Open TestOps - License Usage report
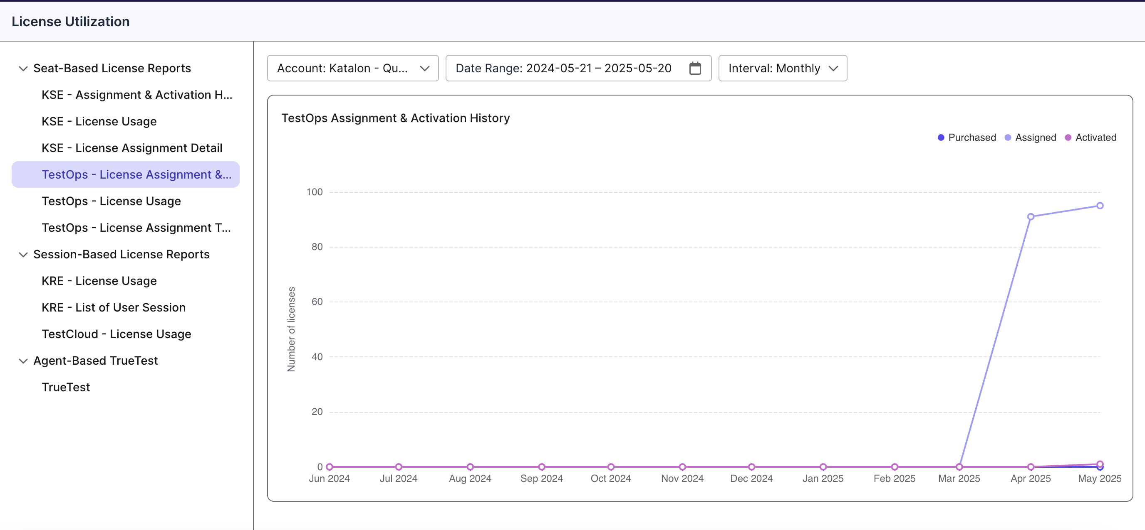 (111, 201)
